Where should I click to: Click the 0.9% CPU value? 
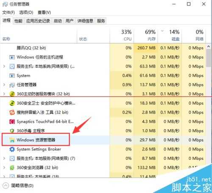[127, 85]
